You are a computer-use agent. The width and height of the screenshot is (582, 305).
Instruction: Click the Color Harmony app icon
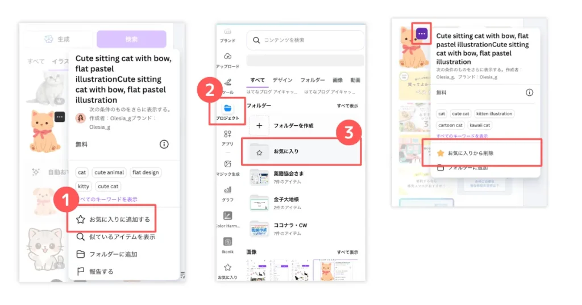pyautogui.click(x=227, y=216)
